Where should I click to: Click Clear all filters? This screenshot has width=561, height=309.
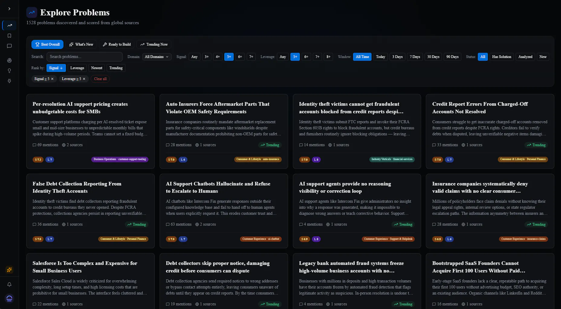click(x=100, y=79)
